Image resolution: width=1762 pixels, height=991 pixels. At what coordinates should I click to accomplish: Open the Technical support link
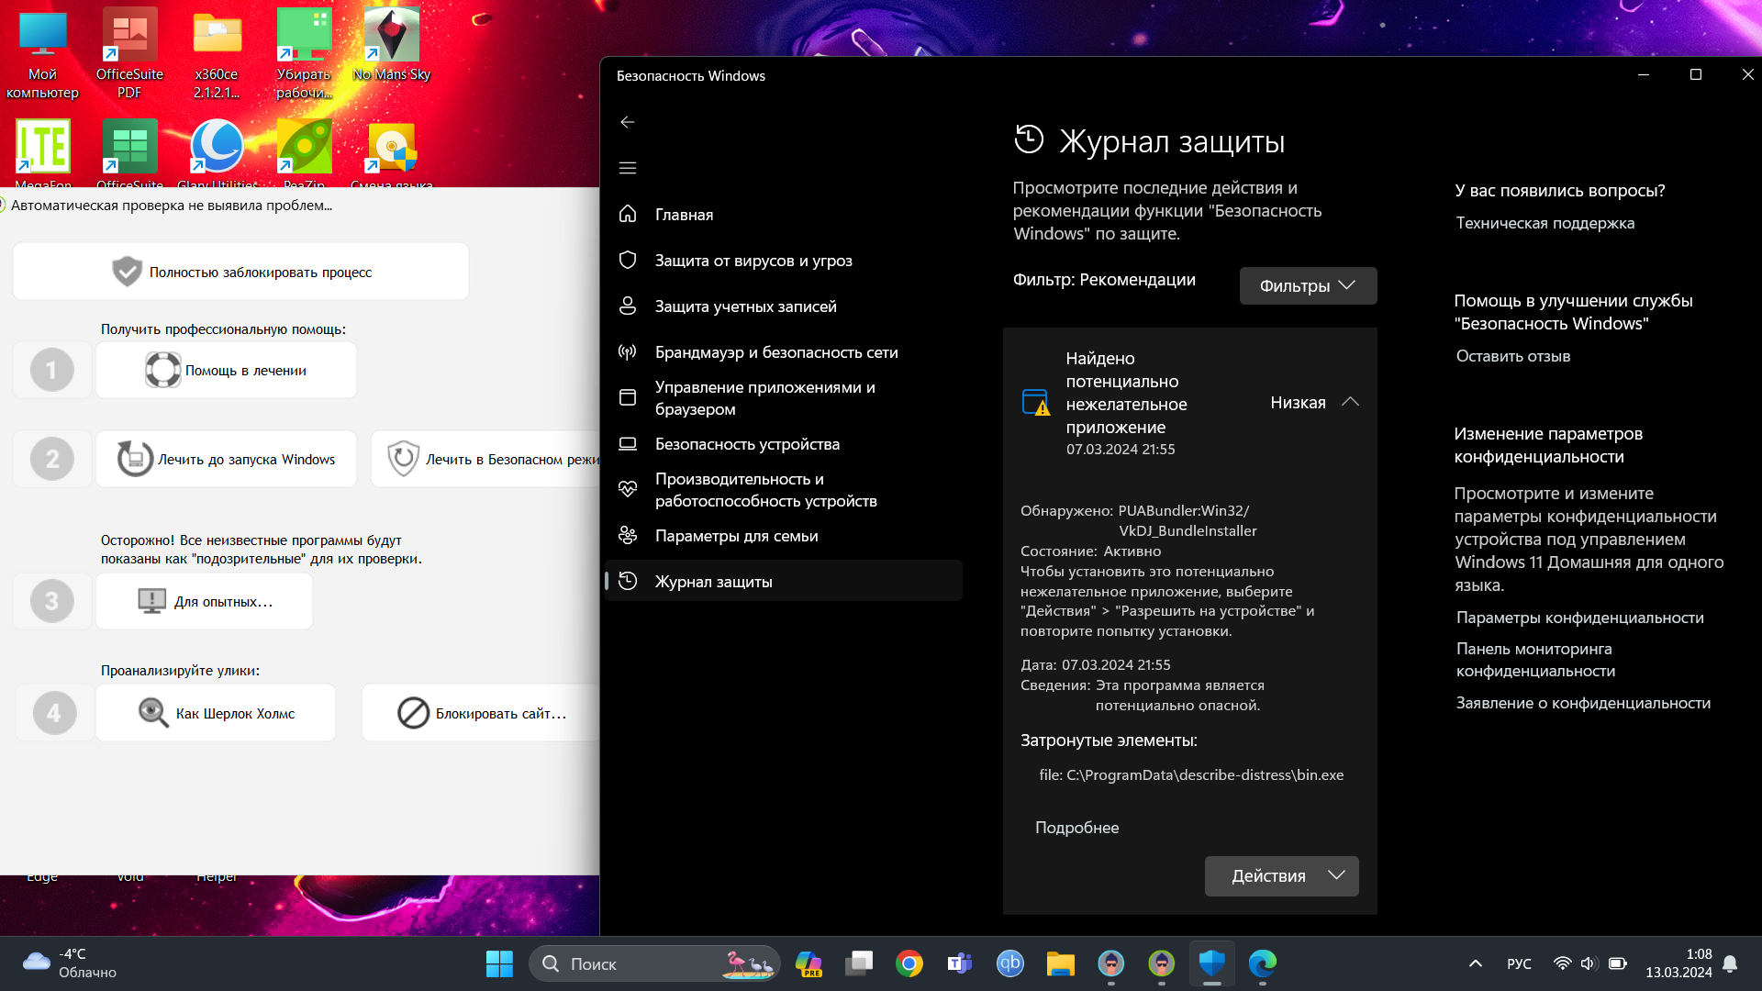(1545, 223)
